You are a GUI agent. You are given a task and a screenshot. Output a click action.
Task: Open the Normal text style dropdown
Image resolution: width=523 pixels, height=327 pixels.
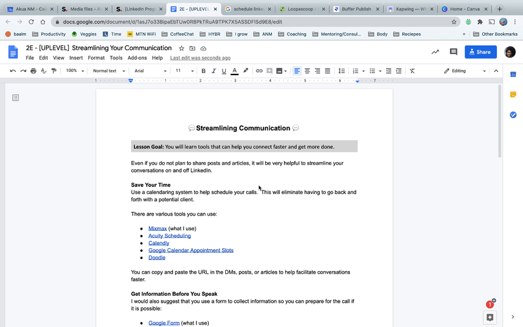(109, 71)
